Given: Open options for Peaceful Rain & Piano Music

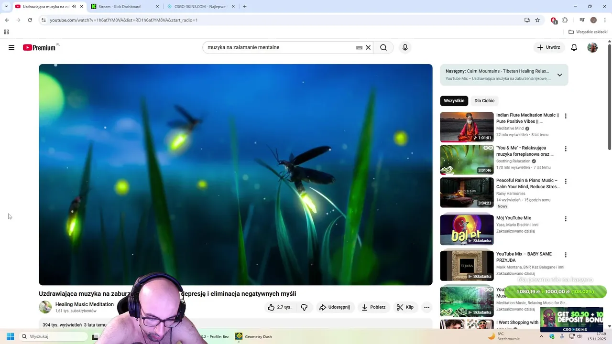Looking at the screenshot, I should (x=566, y=182).
